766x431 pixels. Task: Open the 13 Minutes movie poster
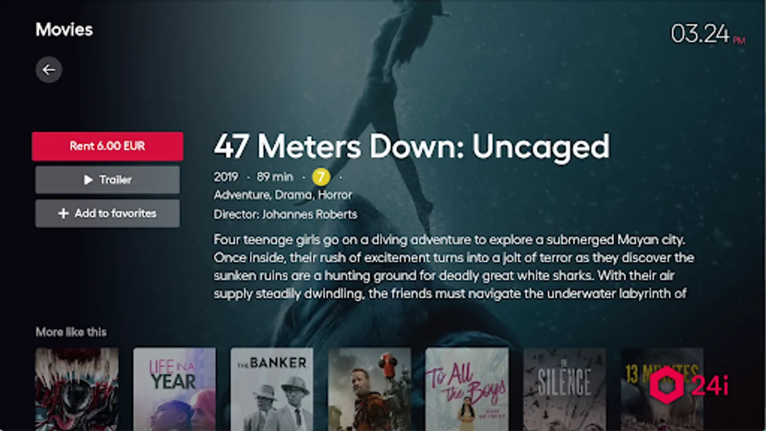(662, 389)
